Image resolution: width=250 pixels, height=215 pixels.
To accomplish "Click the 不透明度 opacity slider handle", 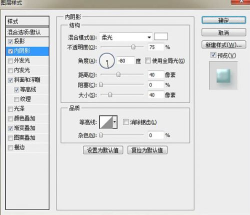I will [x=133, y=47].
